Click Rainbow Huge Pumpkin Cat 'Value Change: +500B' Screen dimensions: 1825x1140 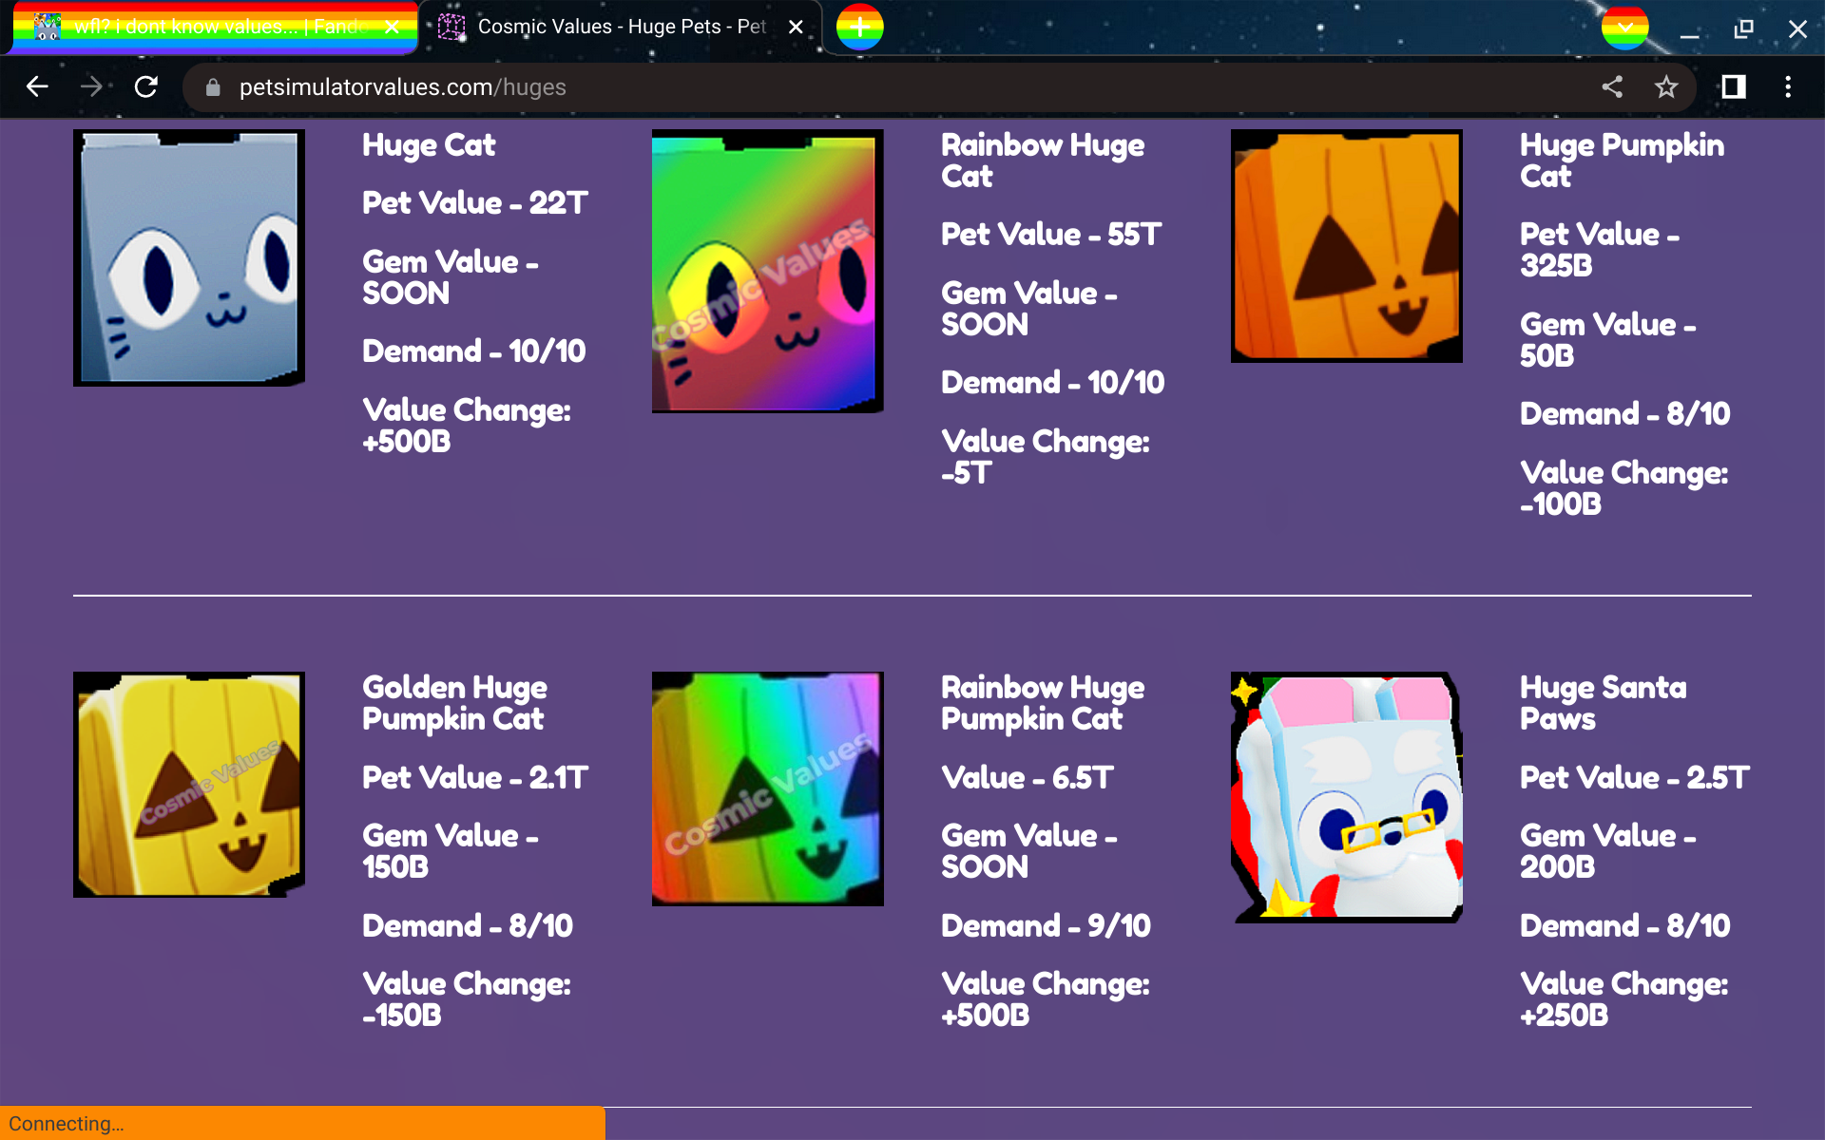coord(1046,999)
